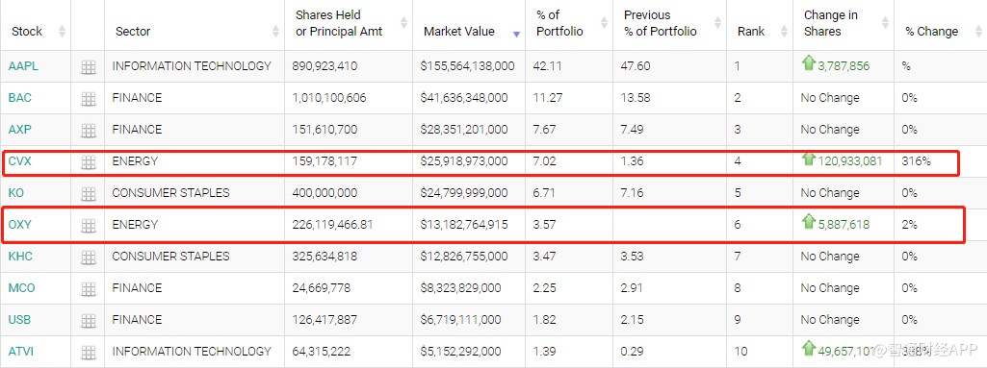Select market value $13,182,764,915
Viewport: 987px width, 368px height.
[x=464, y=224]
